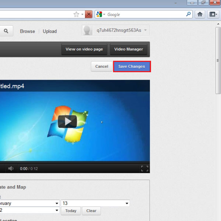Screen dimensions: 221x221
Task: Bookmark this page with the star icon
Action: (76, 14)
